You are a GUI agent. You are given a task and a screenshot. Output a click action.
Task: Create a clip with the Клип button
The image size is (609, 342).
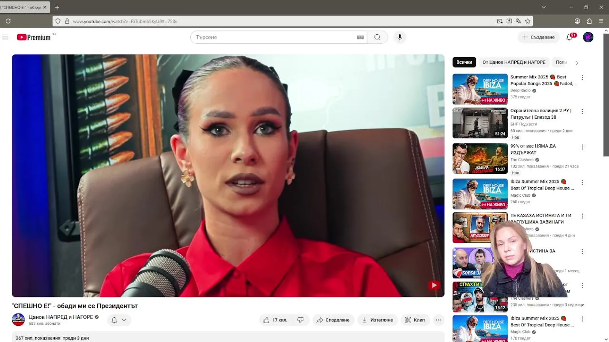point(415,320)
